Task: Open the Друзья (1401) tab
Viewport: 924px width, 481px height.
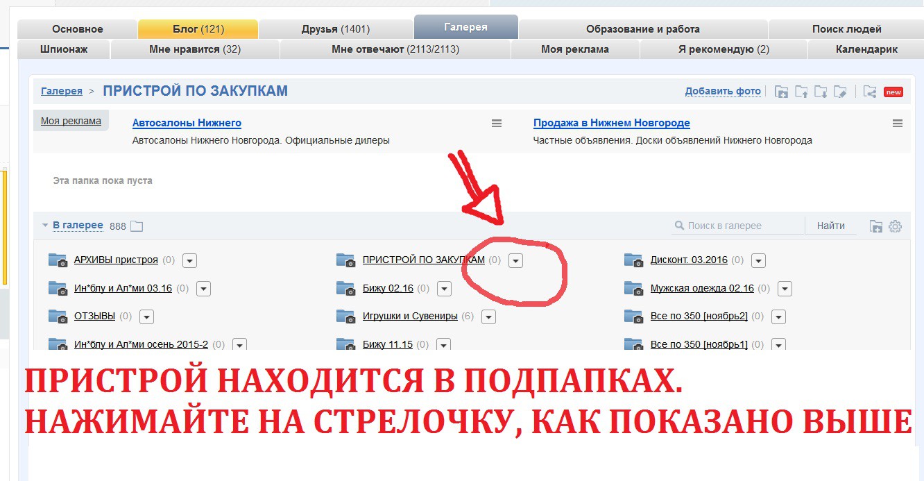Action: point(336,29)
